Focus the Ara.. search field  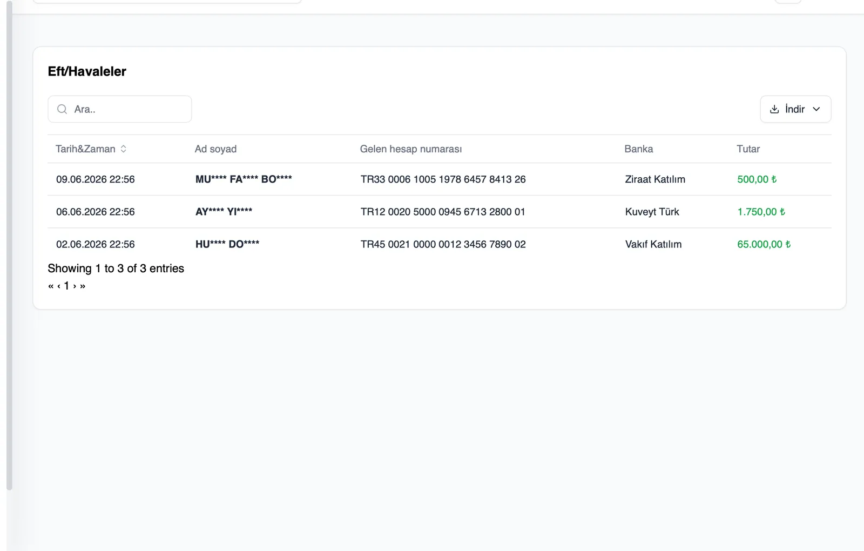pyautogui.click(x=120, y=109)
